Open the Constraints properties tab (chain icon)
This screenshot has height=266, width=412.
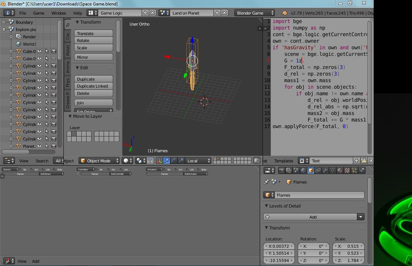318,170
